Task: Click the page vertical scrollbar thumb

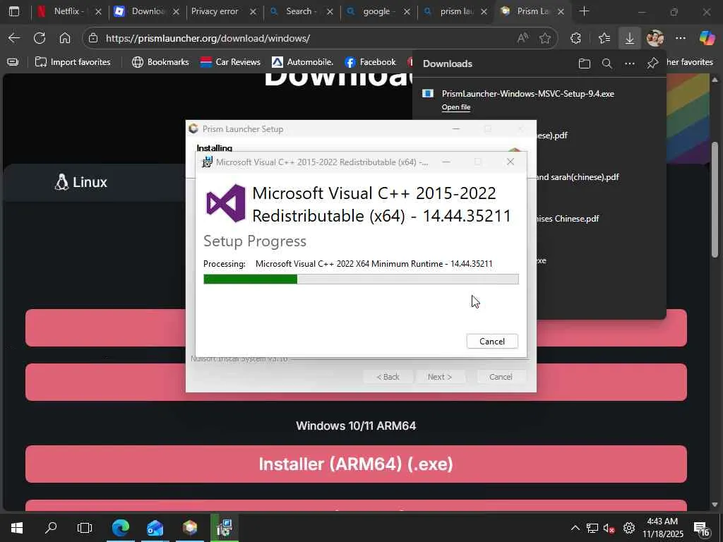Action: (x=715, y=200)
